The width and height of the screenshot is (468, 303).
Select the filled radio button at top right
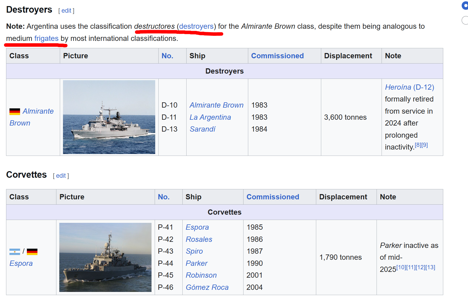(x=465, y=6)
